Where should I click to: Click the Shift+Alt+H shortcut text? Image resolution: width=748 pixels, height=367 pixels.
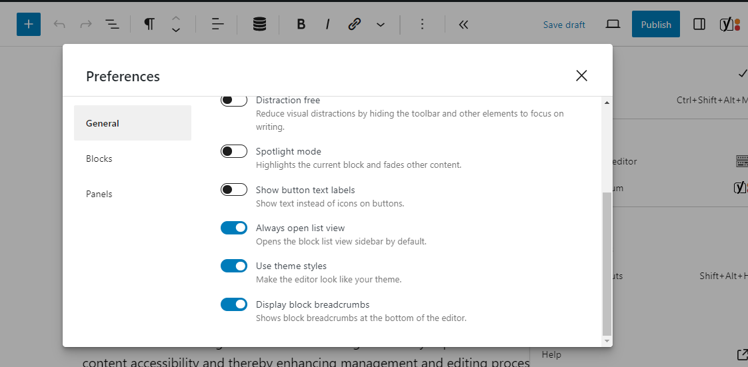click(723, 276)
